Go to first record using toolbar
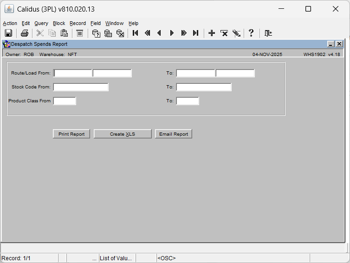350x263 pixels. (x=136, y=33)
